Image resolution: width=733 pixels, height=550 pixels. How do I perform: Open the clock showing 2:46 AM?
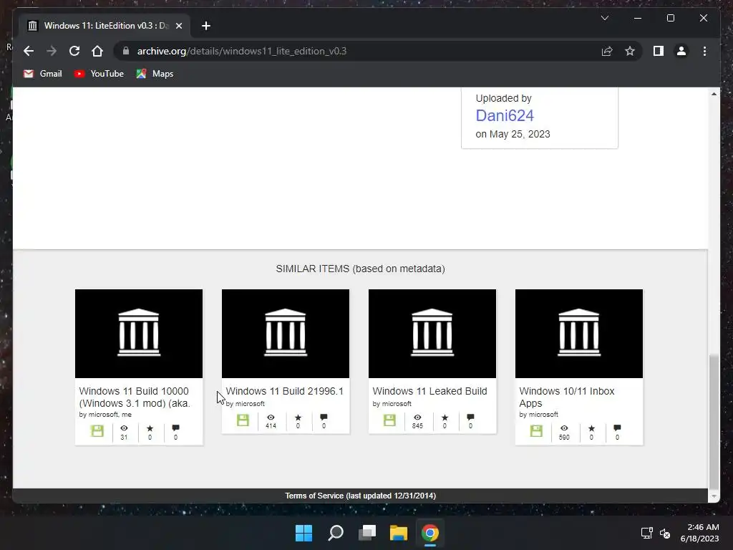tap(700, 533)
